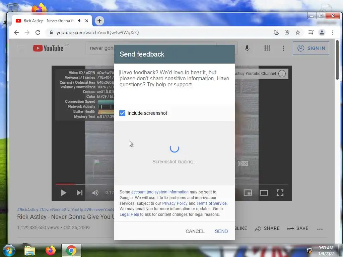Click the browser forward arrow

click(x=27, y=32)
